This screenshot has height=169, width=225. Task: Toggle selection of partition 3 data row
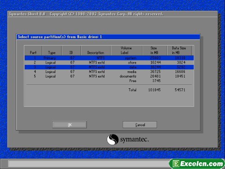(x=109, y=67)
